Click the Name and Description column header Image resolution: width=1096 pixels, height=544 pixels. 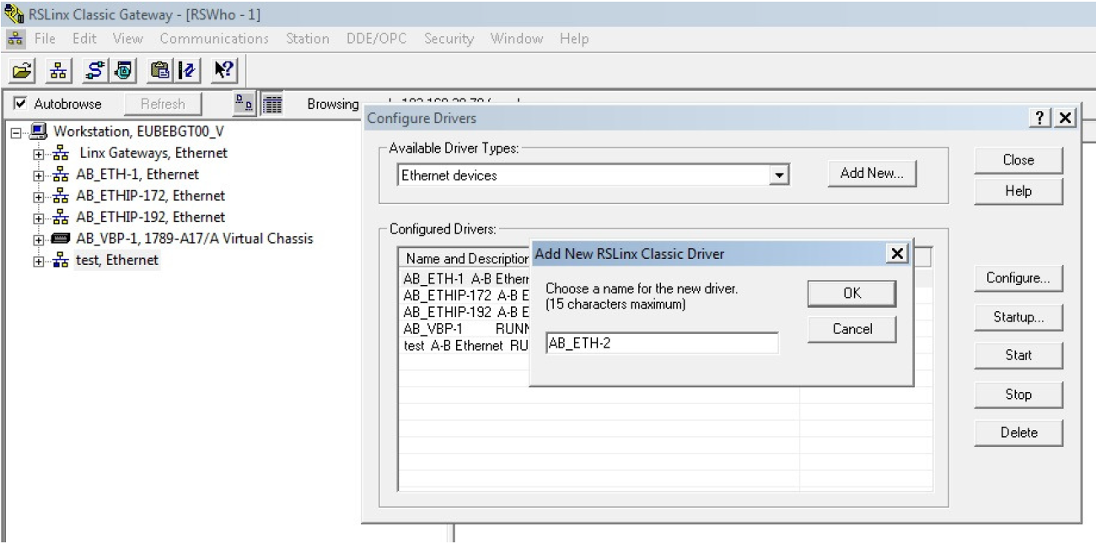465,260
